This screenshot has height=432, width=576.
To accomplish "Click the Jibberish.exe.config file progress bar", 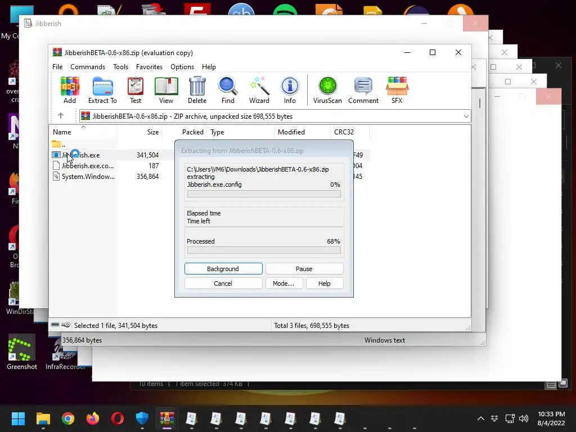I will (x=264, y=193).
